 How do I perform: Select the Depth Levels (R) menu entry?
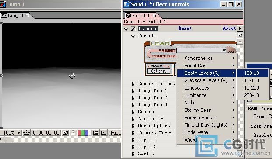pyautogui.click(x=206, y=73)
